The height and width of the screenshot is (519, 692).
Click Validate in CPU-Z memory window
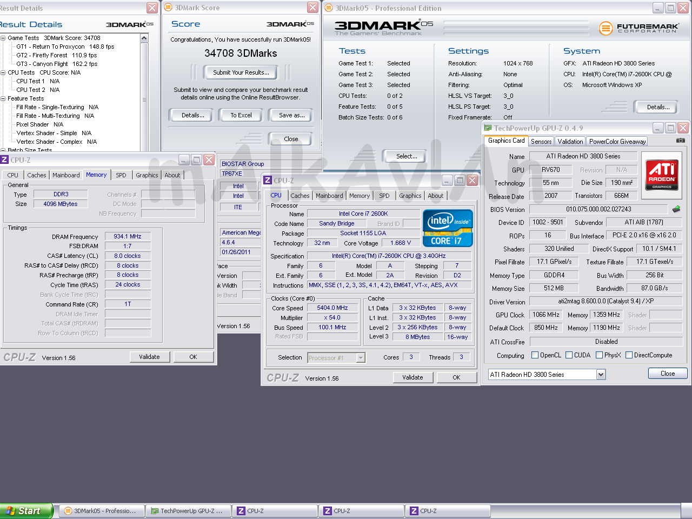click(x=149, y=357)
